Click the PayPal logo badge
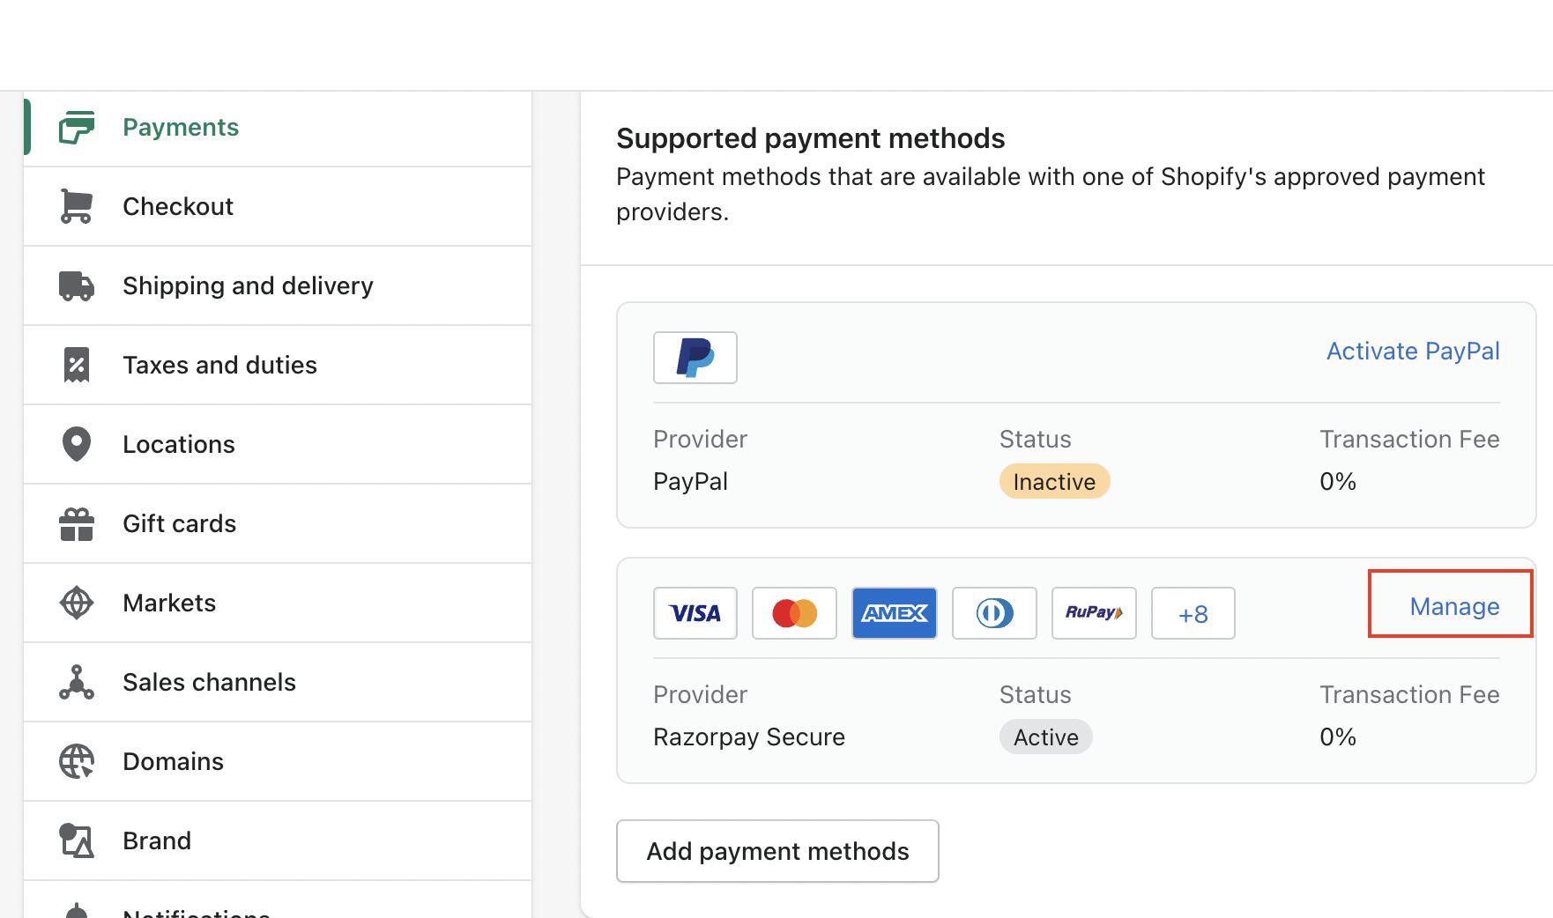 (695, 358)
